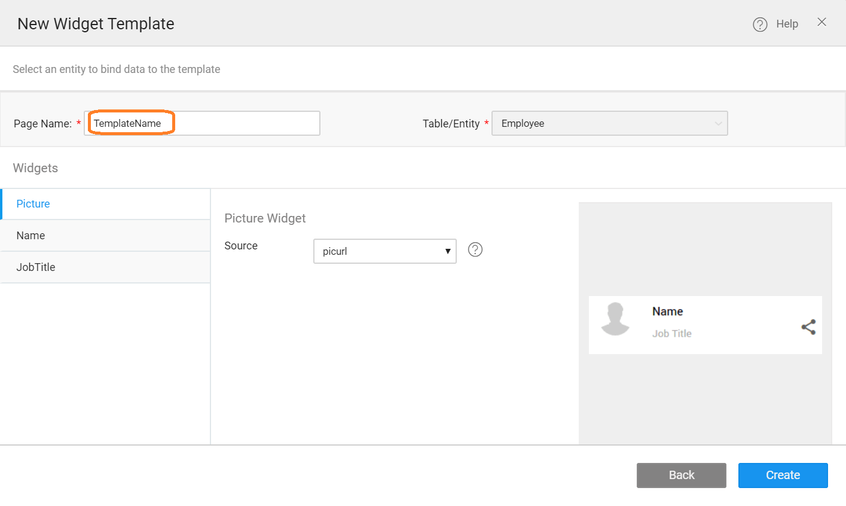Switch to the JobTitle widget tab
846x506 pixels.
(35, 267)
